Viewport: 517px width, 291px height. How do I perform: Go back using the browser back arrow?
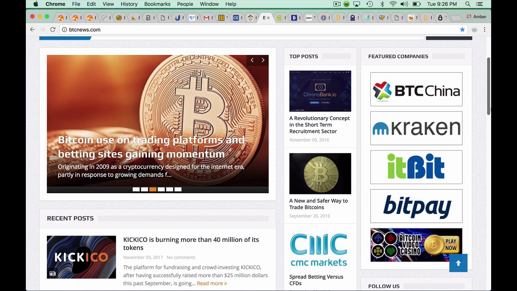click(32, 30)
